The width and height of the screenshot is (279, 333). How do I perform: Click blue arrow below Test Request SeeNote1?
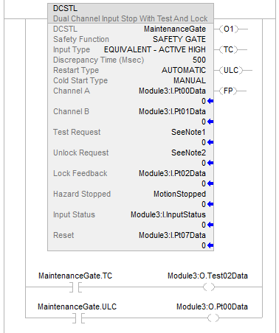click(210, 142)
